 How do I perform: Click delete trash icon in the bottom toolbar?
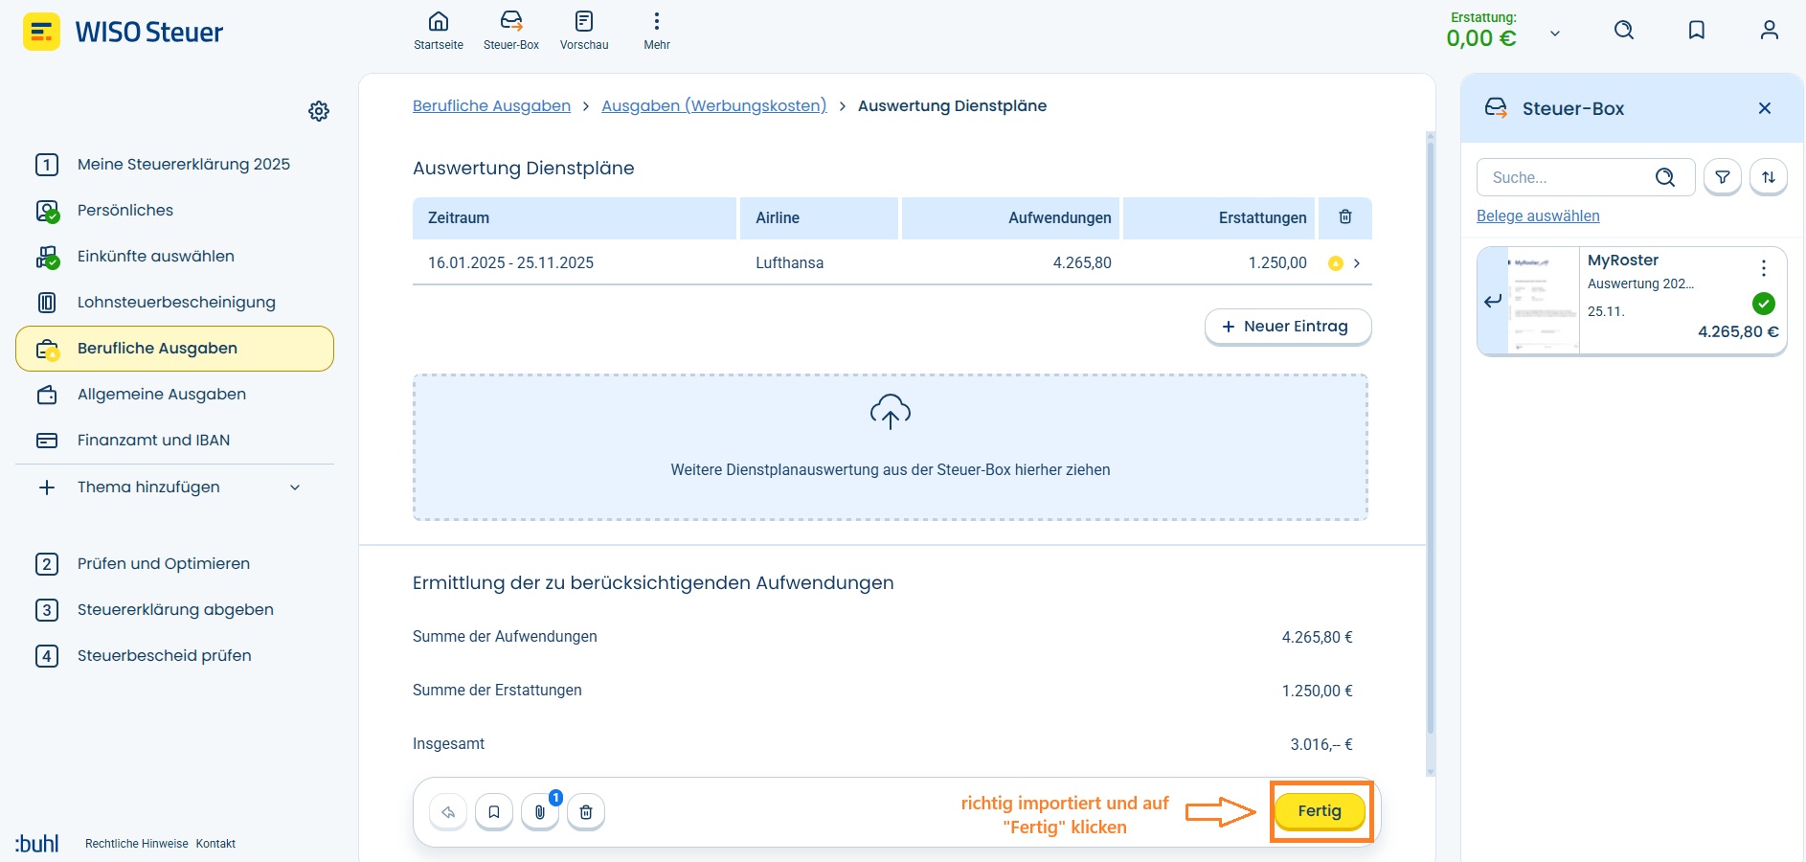click(x=586, y=812)
